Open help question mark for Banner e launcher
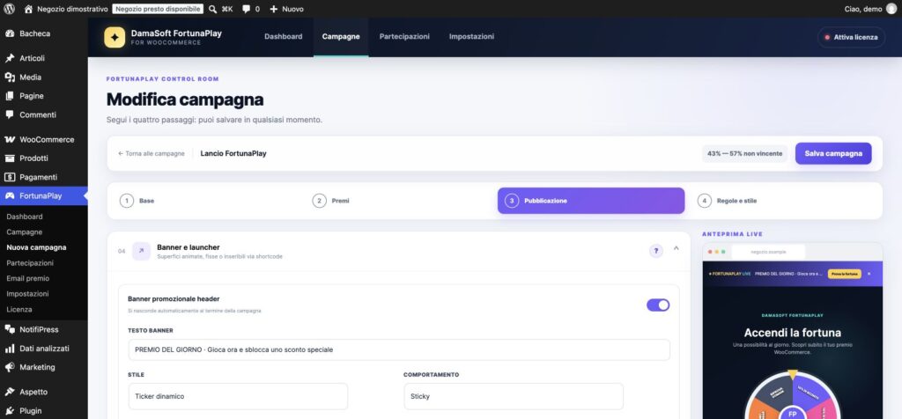Image resolution: width=902 pixels, height=419 pixels. (x=655, y=251)
